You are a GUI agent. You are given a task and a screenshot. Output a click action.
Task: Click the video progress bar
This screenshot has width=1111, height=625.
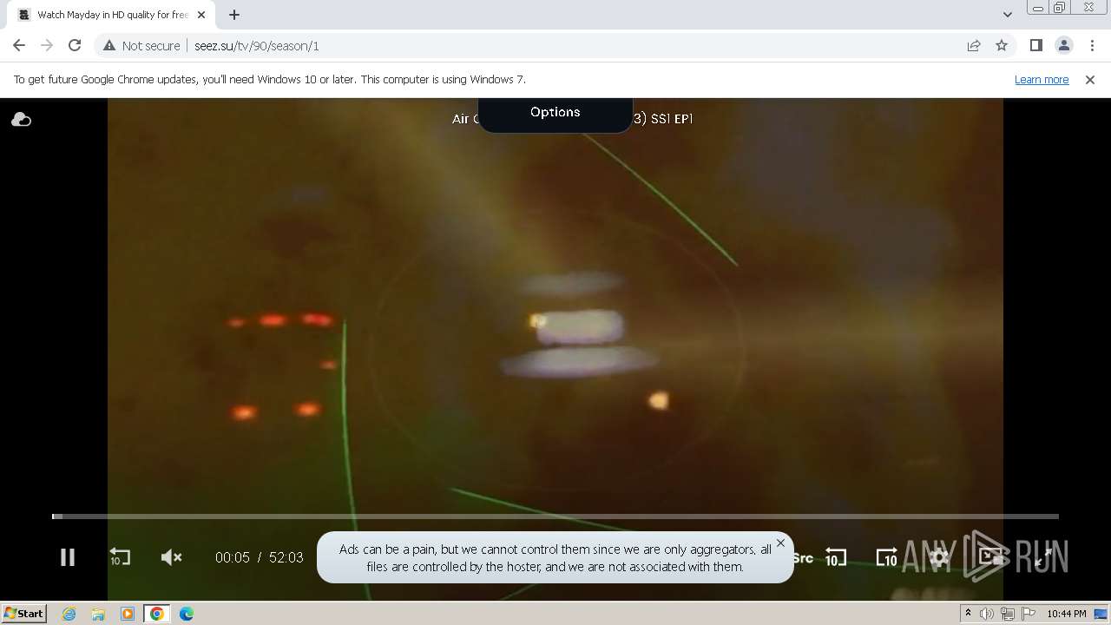click(555, 516)
